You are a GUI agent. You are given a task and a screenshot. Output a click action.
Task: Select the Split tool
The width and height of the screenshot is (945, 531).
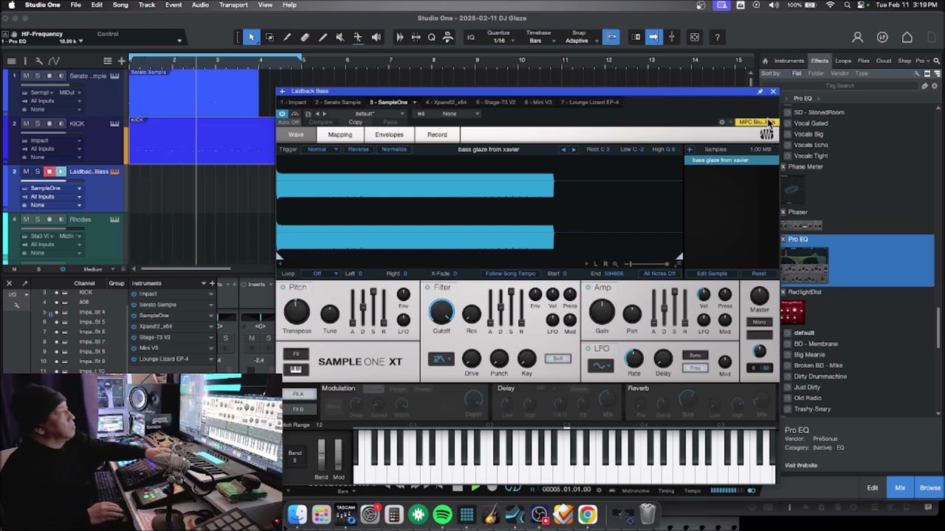click(x=287, y=37)
